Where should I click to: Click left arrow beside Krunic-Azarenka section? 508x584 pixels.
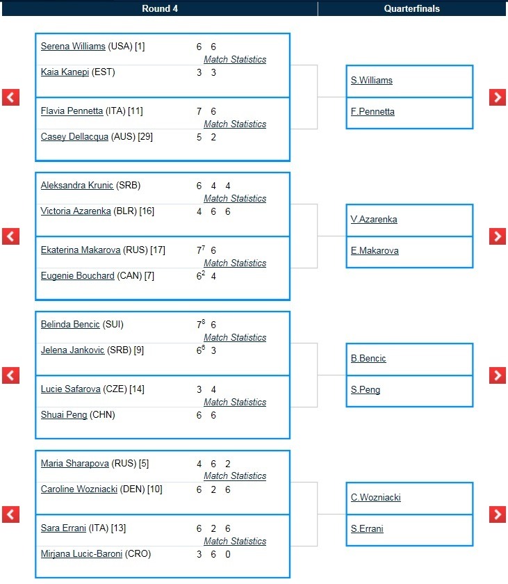tap(10, 236)
